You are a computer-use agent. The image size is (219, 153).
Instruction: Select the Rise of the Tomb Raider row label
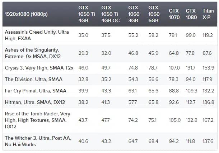pyautogui.click(x=37, y=120)
